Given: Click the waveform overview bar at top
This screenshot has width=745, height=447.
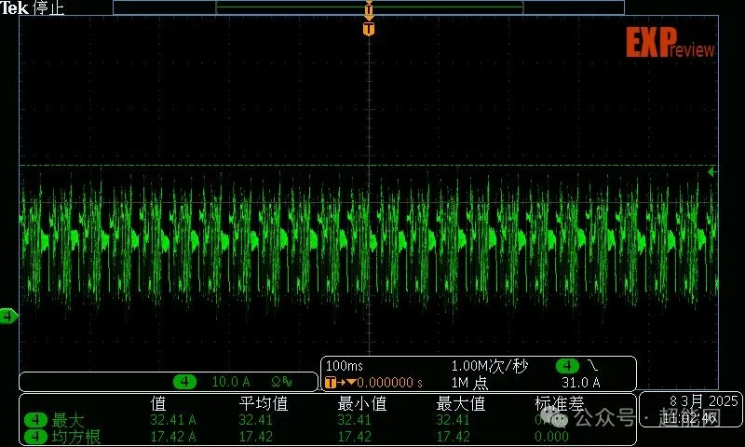Looking at the screenshot, I should click(369, 7).
